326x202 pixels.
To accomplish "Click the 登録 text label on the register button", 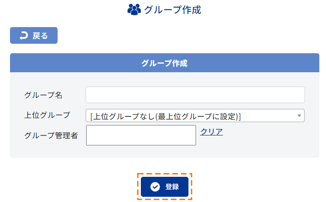I will pos(172,187).
